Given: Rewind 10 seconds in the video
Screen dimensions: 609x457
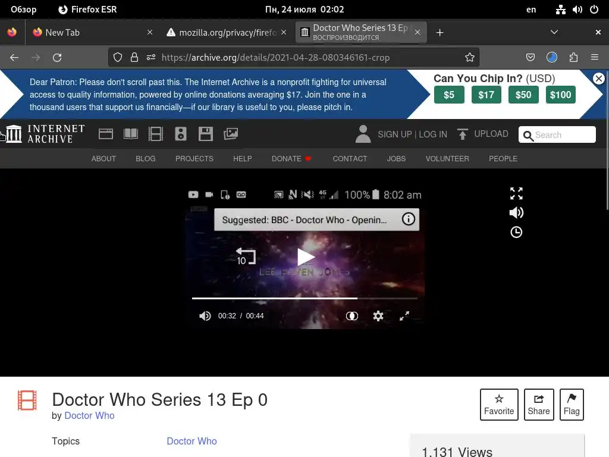Looking at the screenshot, I should (x=246, y=256).
